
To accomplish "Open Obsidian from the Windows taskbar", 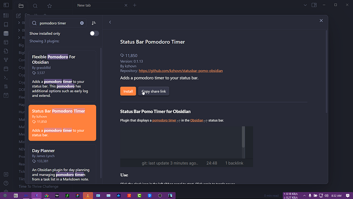I will click(x=37, y=195).
